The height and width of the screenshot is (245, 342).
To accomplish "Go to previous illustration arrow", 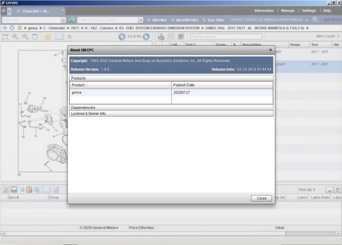I will click(122, 37).
